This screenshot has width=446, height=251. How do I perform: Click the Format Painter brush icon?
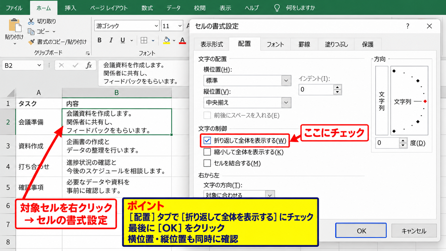click(x=31, y=42)
